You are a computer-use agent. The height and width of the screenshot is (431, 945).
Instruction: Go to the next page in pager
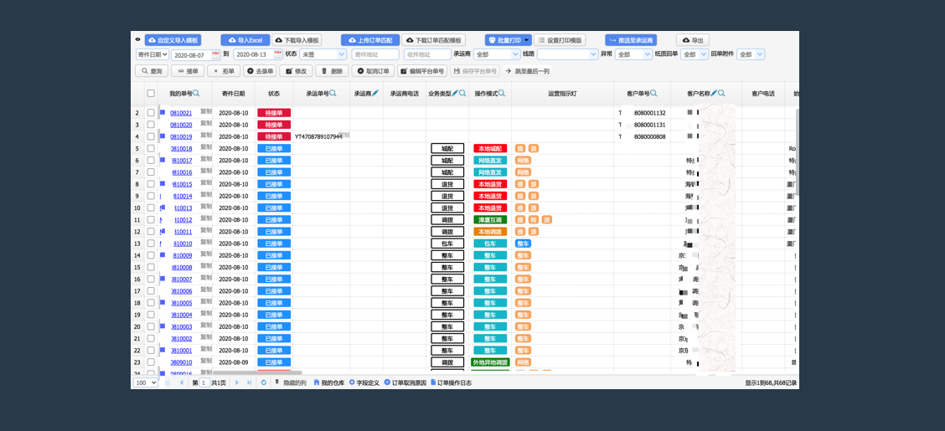pos(237,382)
